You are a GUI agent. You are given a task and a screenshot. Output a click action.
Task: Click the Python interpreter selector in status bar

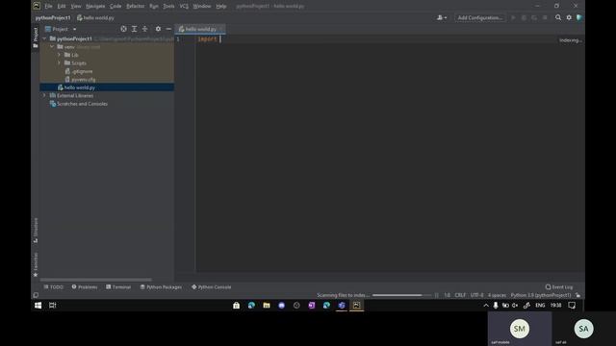(541, 295)
